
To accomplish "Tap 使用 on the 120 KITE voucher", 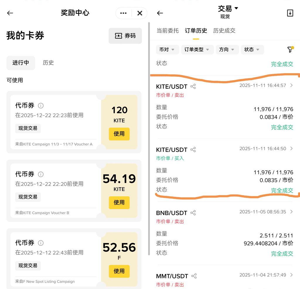I will pyautogui.click(x=119, y=134).
